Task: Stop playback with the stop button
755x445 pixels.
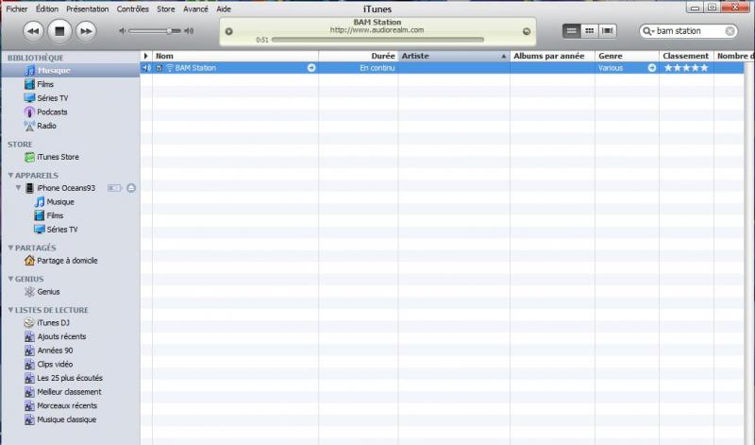Action: click(x=59, y=31)
